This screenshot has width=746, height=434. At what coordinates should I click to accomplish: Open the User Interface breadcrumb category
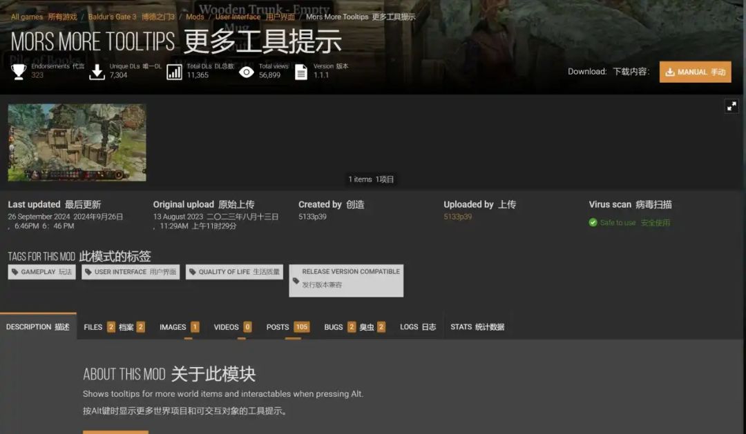255,17
